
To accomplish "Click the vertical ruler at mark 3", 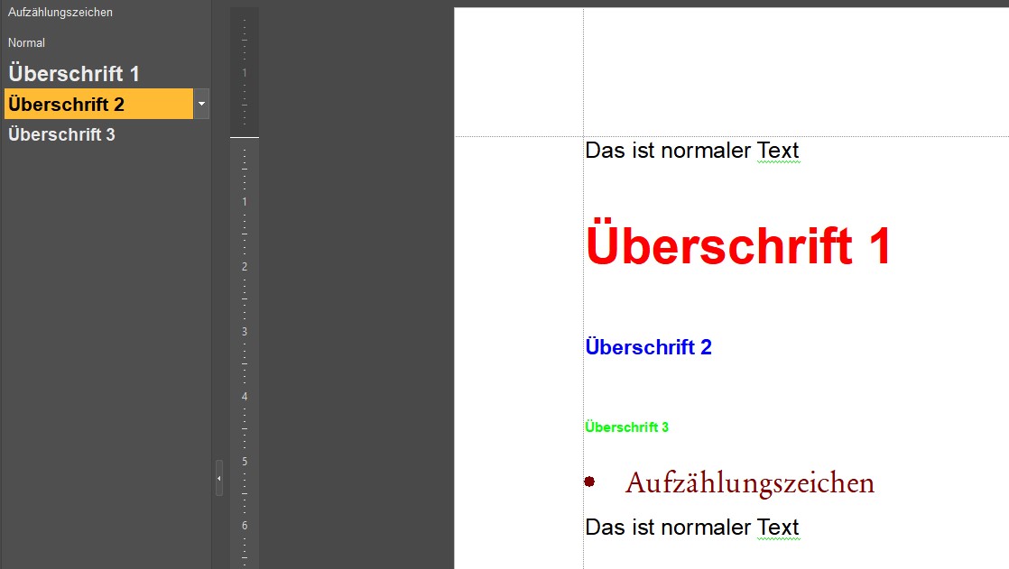I will [245, 332].
